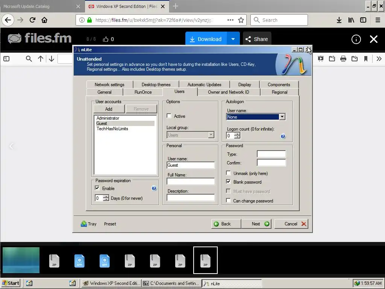Toggle the Password expiration Enable checkbox
This screenshot has width=385, height=289.
[x=97, y=188]
